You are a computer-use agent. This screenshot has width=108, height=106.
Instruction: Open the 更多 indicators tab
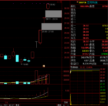pos(18,105)
